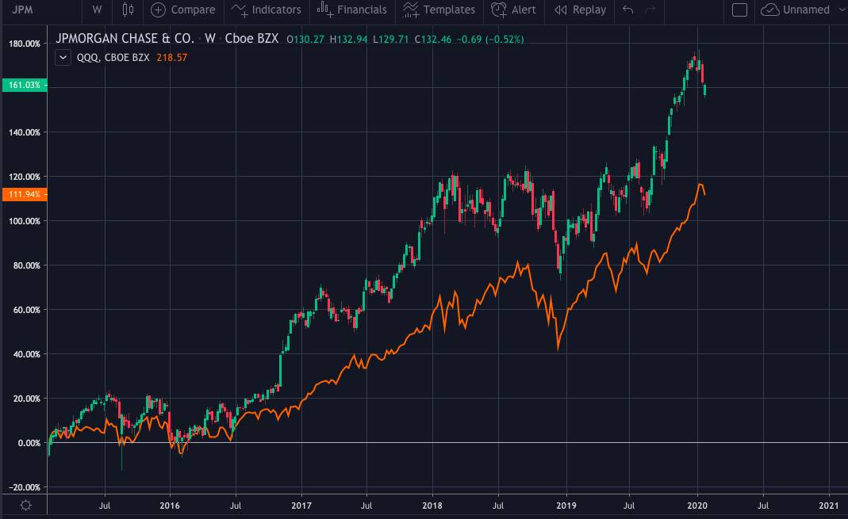Click the 80.00% axis label

point(26,265)
